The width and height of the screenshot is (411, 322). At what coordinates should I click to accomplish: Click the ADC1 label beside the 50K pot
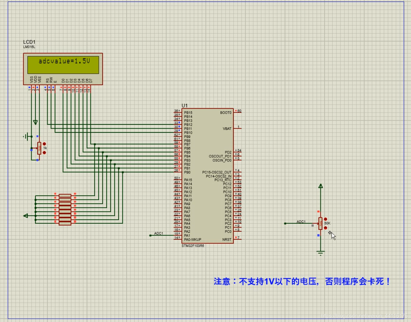[302, 221]
